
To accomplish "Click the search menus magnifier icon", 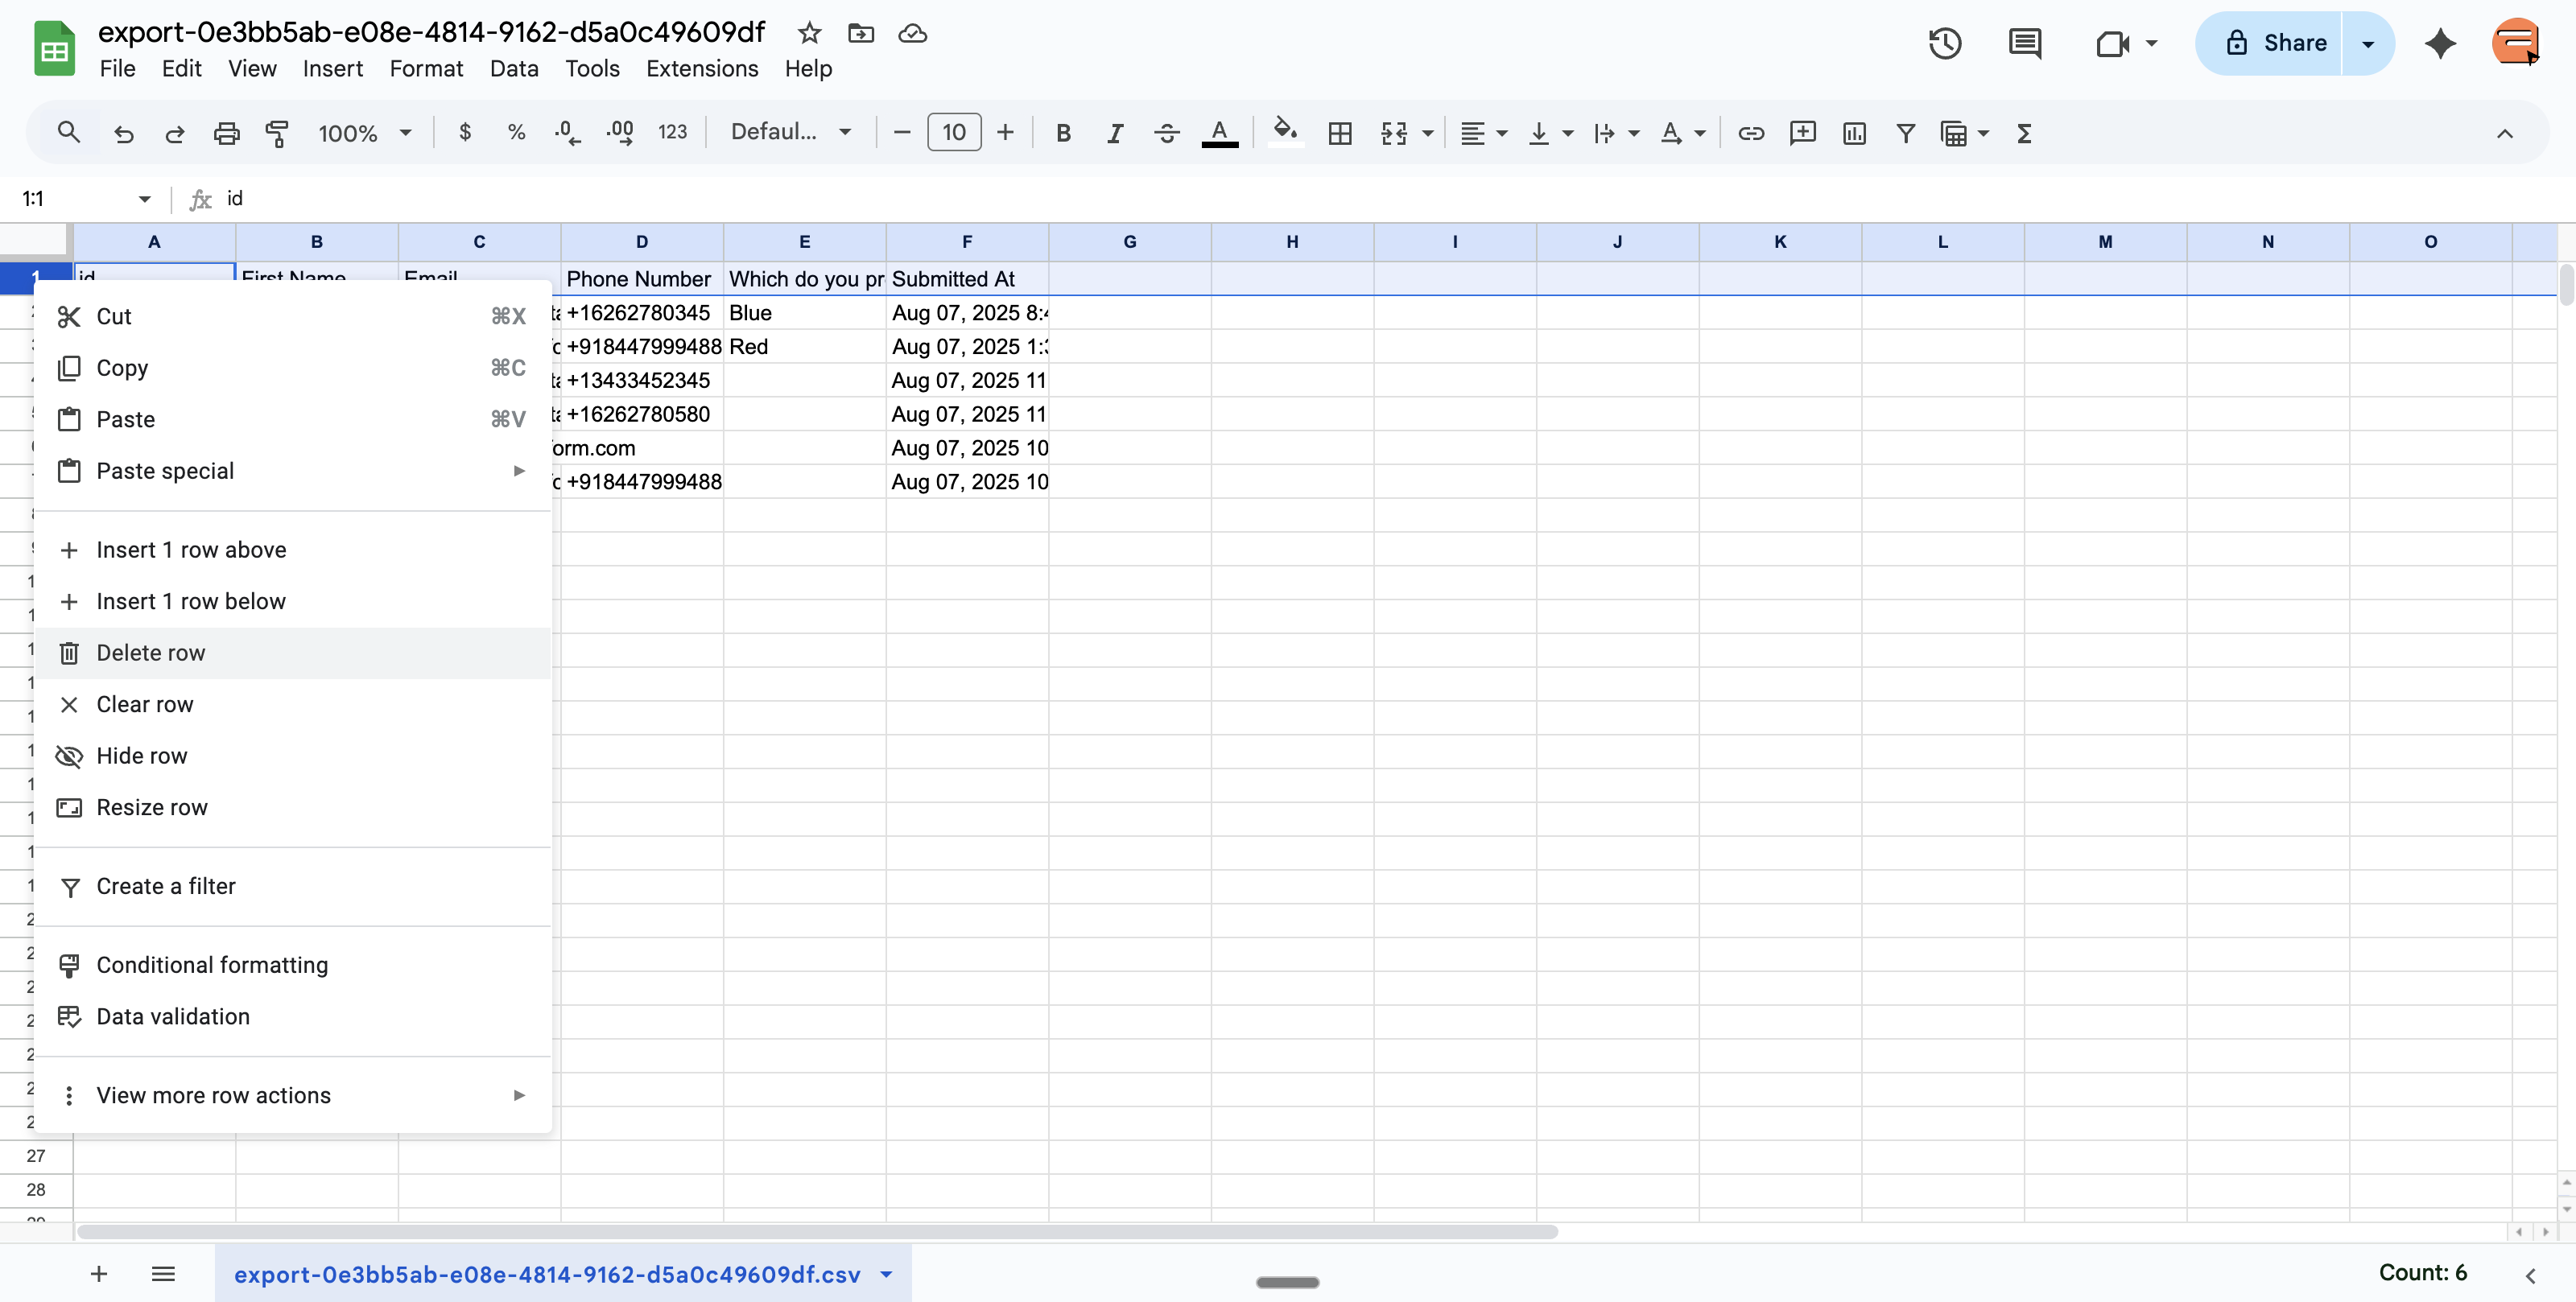I will [x=68, y=133].
